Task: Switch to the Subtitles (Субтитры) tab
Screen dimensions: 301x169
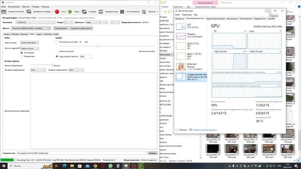Action: click(x=48, y=34)
